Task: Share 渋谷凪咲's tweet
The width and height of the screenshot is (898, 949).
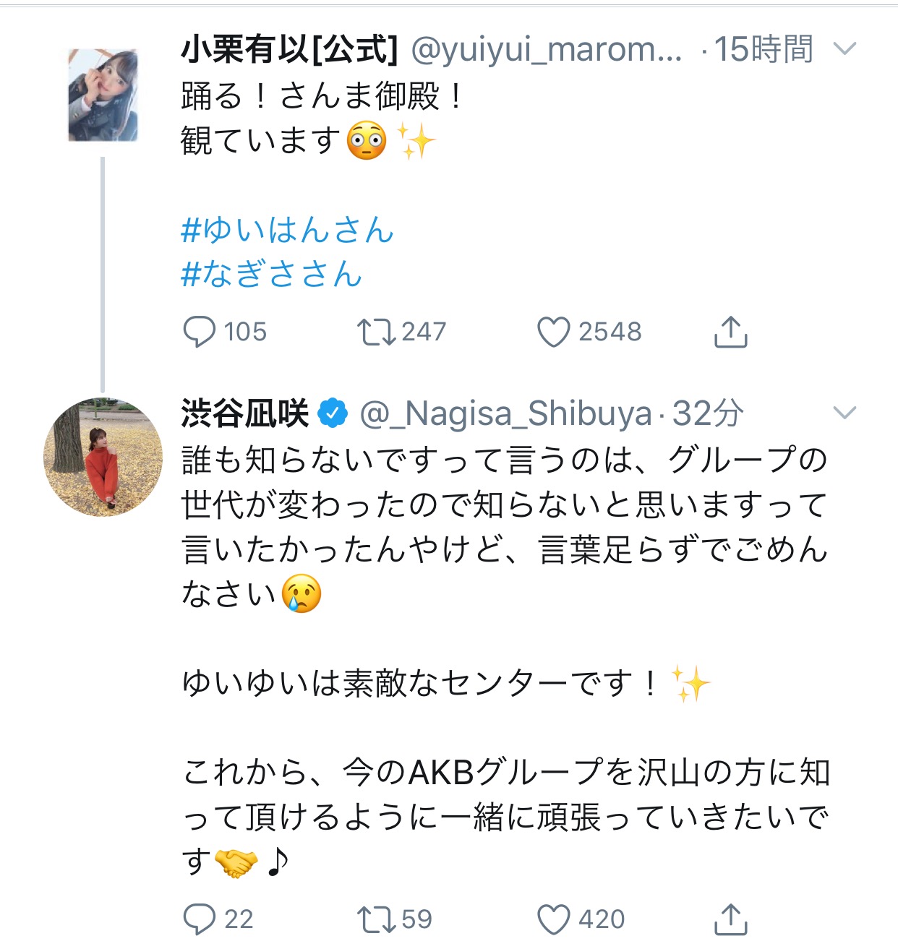Action: click(730, 919)
